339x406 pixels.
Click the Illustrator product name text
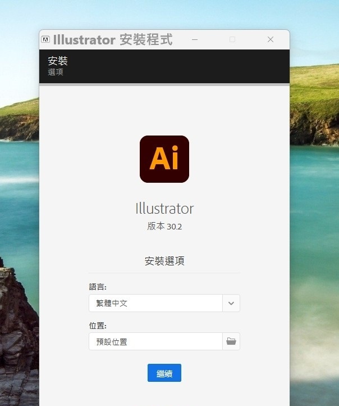click(164, 209)
